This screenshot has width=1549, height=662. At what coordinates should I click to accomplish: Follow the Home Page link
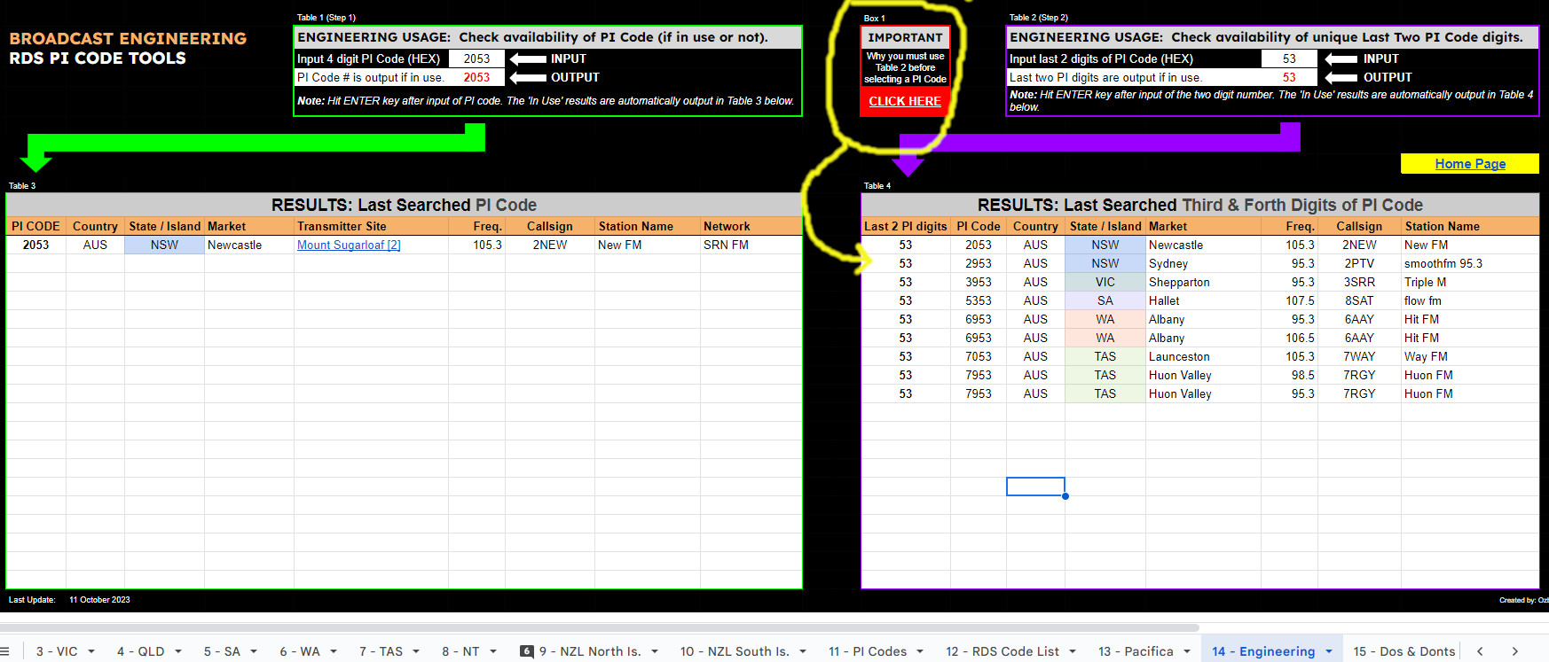pos(1469,164)
